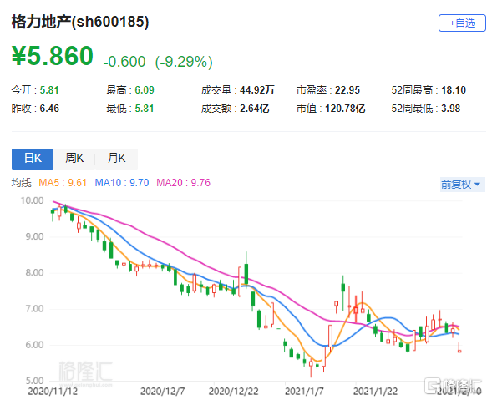Click y-axis label 7.00
The image size is (487, 400).
[34, 309]
